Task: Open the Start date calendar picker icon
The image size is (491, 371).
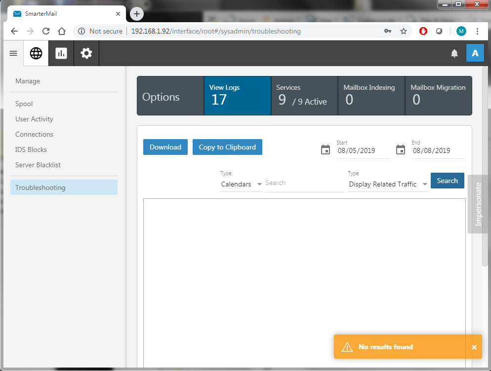Action: coord(326,149)
